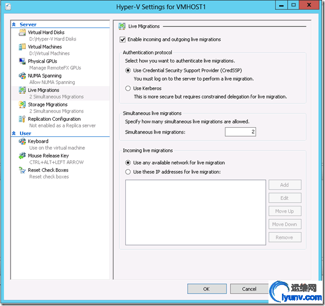Viewport: 325px width, 306px height.
Task: Collapse the Server section chevron
Action: tap(14, 24)
